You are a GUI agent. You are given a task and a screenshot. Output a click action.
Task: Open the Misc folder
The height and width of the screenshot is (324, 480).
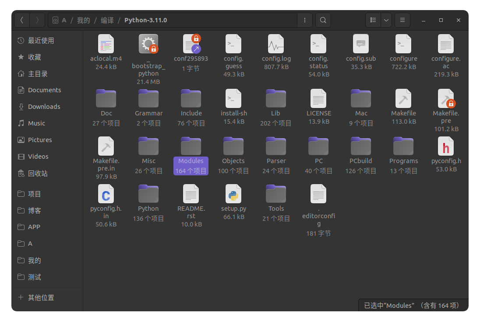(x=148, y=146)
